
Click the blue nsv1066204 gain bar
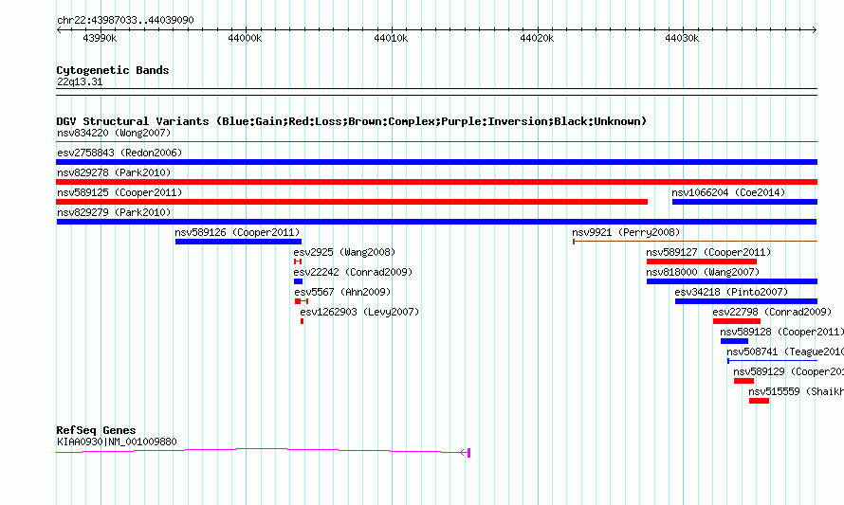click(x=744, y=202)
